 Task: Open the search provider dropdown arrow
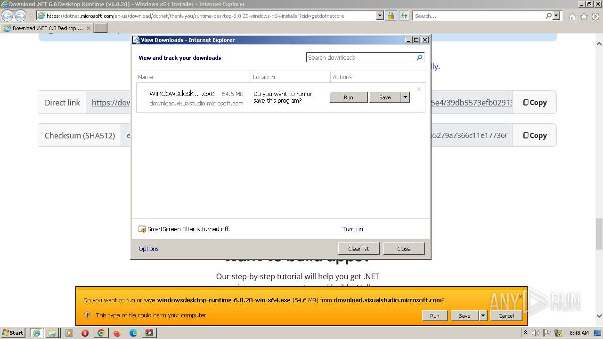(x=556, y=16)
